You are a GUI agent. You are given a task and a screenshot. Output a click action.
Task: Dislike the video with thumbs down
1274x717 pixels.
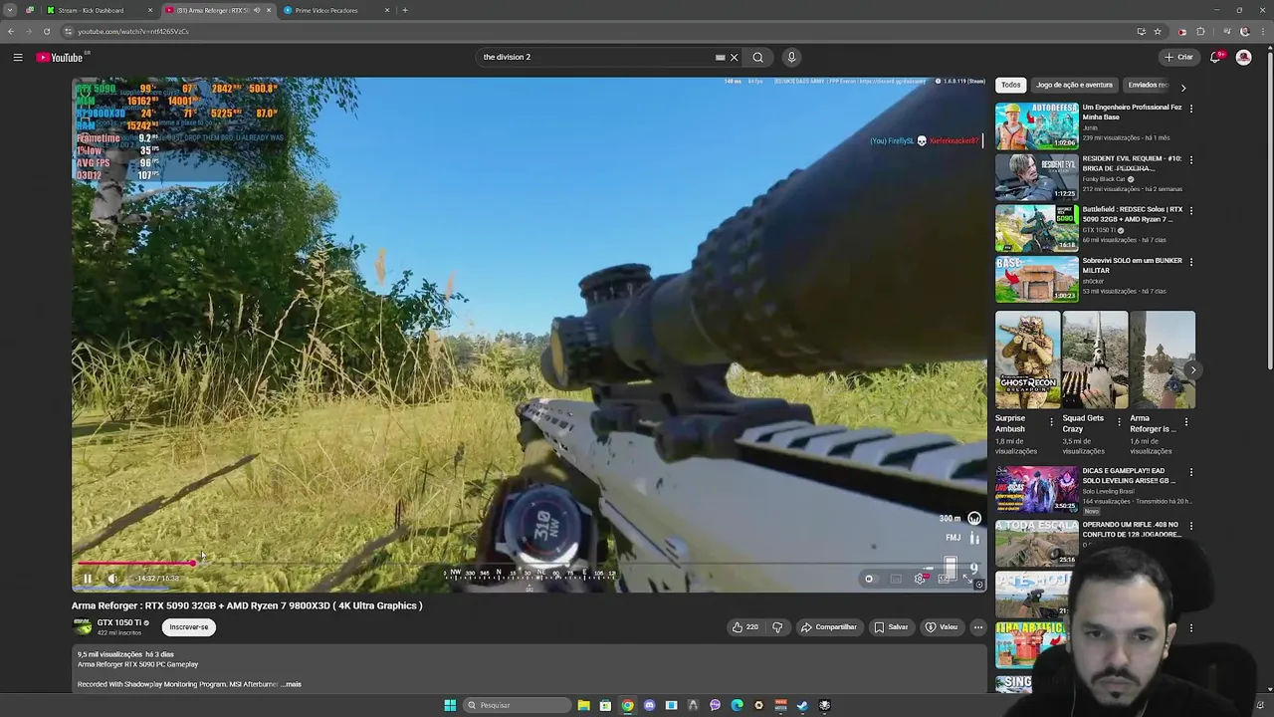(x=777, y=627)
